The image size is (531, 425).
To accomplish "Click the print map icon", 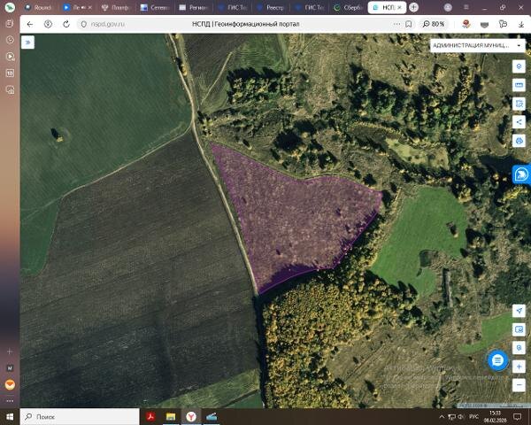I will 519,140.
